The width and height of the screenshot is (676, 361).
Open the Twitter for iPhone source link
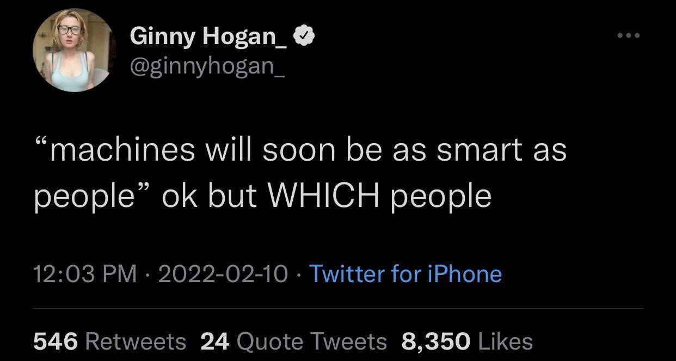point(405,273)
